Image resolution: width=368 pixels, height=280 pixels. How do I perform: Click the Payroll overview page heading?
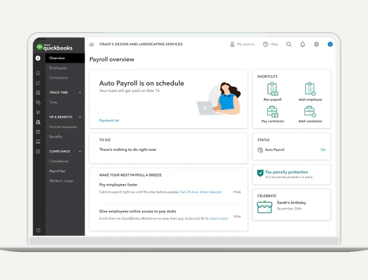pos(112,59)
